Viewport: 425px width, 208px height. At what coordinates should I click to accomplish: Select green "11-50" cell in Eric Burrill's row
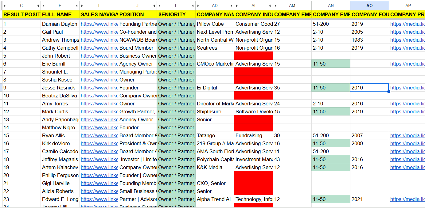pos(331,64)
